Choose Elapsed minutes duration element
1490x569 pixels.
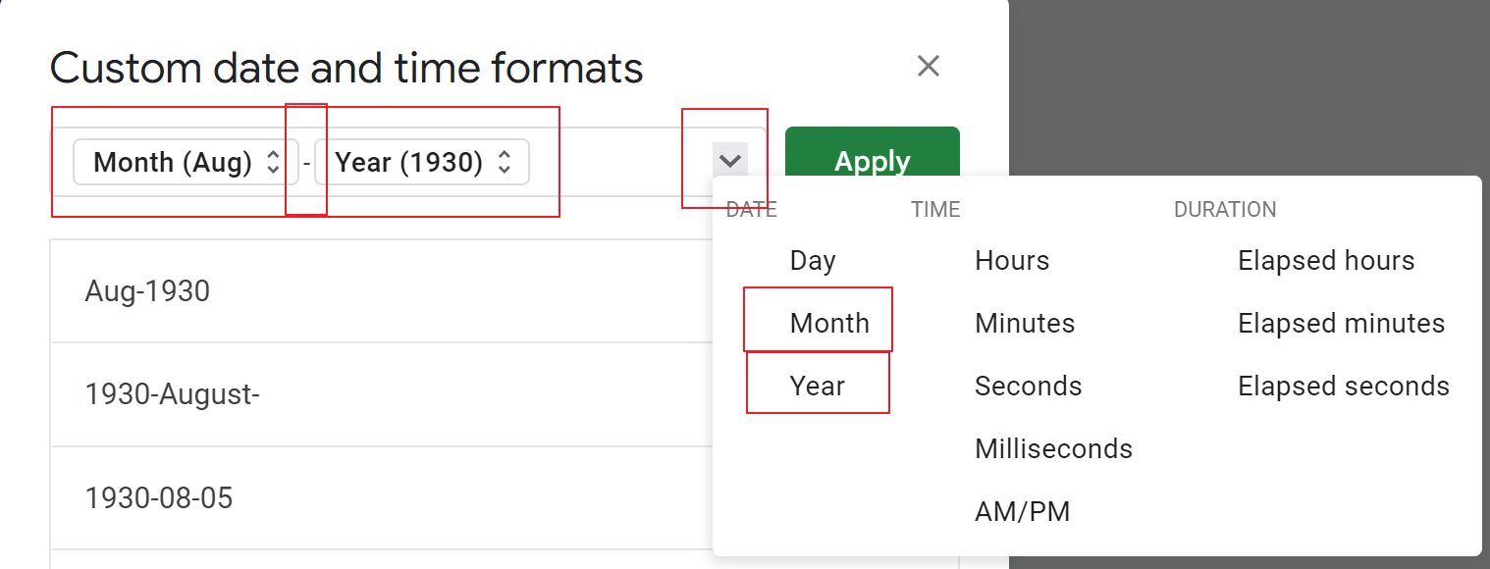click(1342, 323)
